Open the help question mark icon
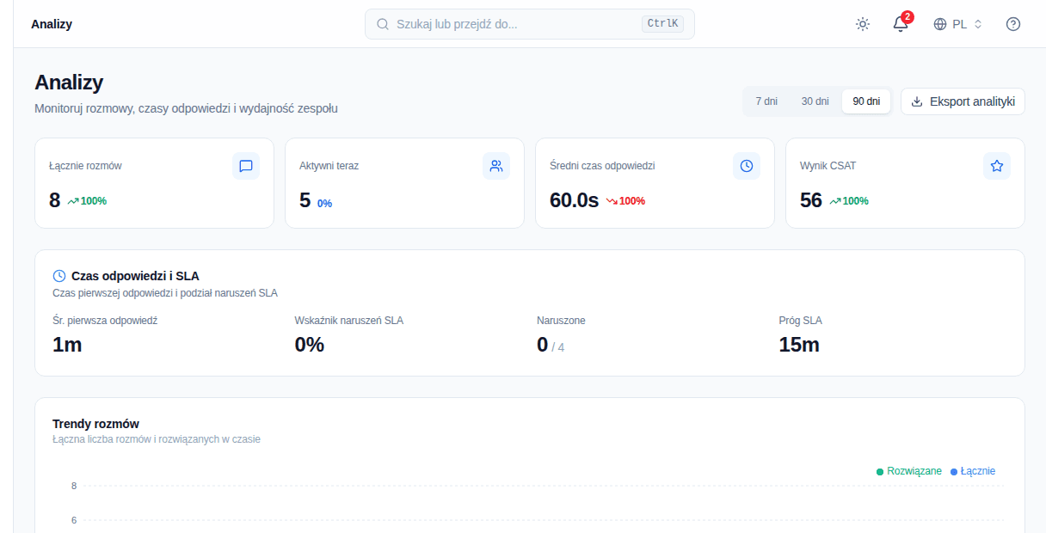The image size is (1046, 533). (x=1013, y=24)
